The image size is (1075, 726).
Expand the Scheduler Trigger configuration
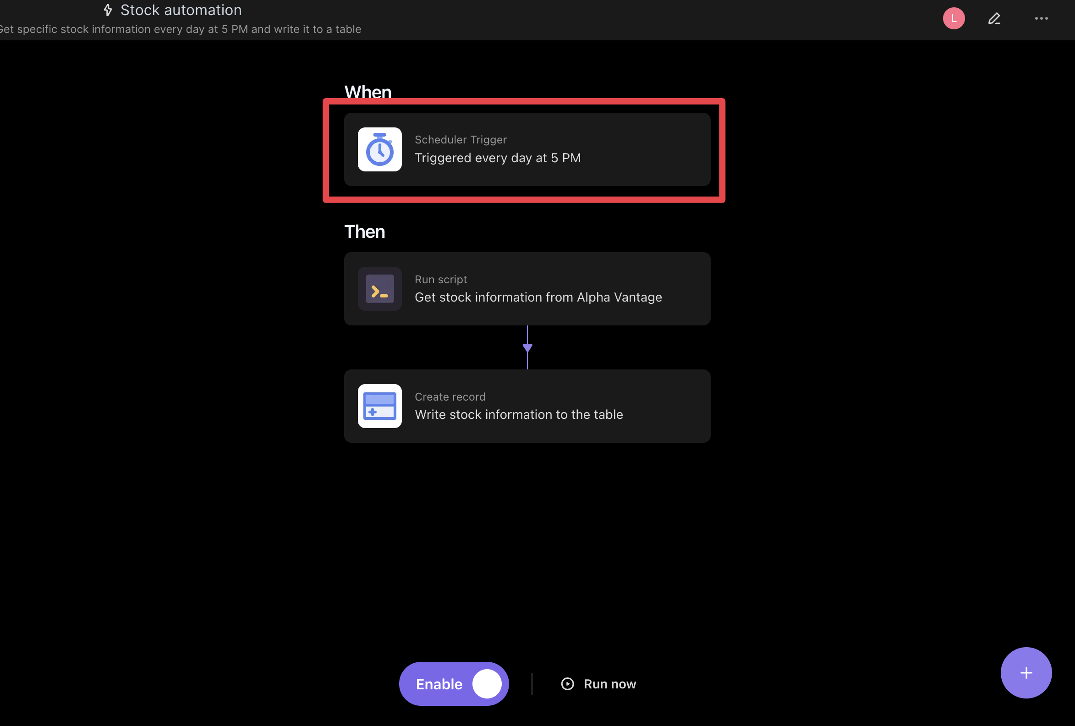click(527, 149)
